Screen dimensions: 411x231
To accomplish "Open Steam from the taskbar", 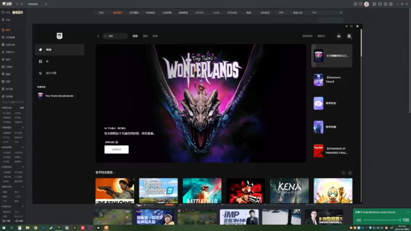I will [x=51, y=228].
